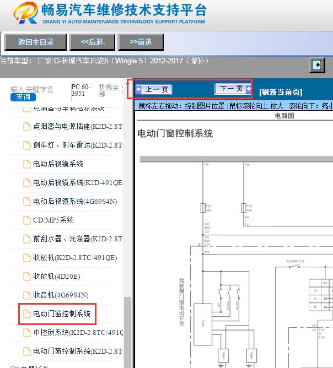Go to previous page with 上一页
The image size is (333, 368).
154,89
